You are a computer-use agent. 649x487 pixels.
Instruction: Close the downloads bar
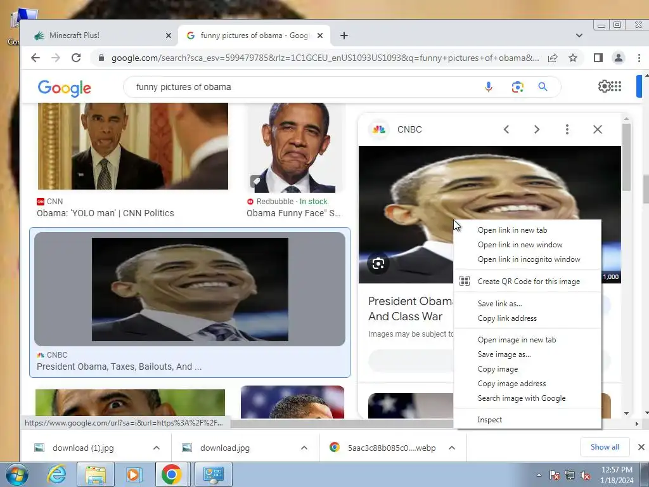[641, 447]
